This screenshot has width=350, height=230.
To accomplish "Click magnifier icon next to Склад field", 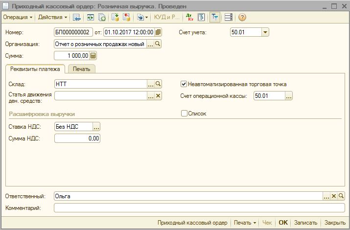I will coord(158,84).
